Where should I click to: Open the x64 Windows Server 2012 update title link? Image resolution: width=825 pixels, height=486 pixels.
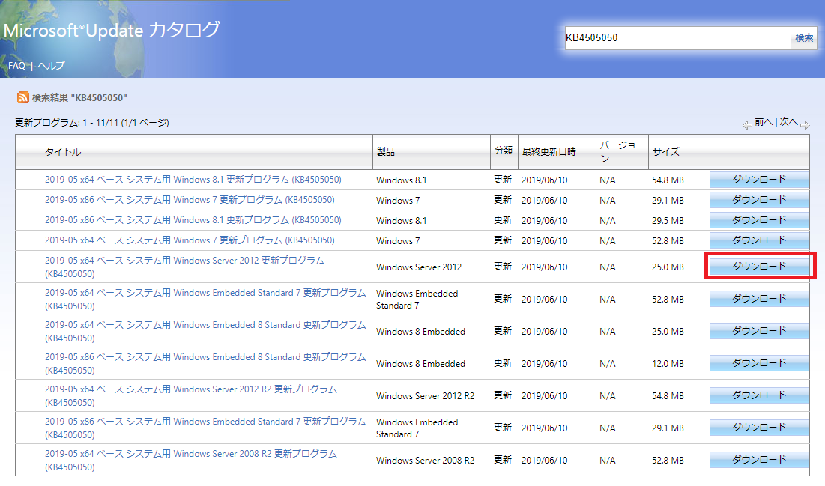pos(184,267)
